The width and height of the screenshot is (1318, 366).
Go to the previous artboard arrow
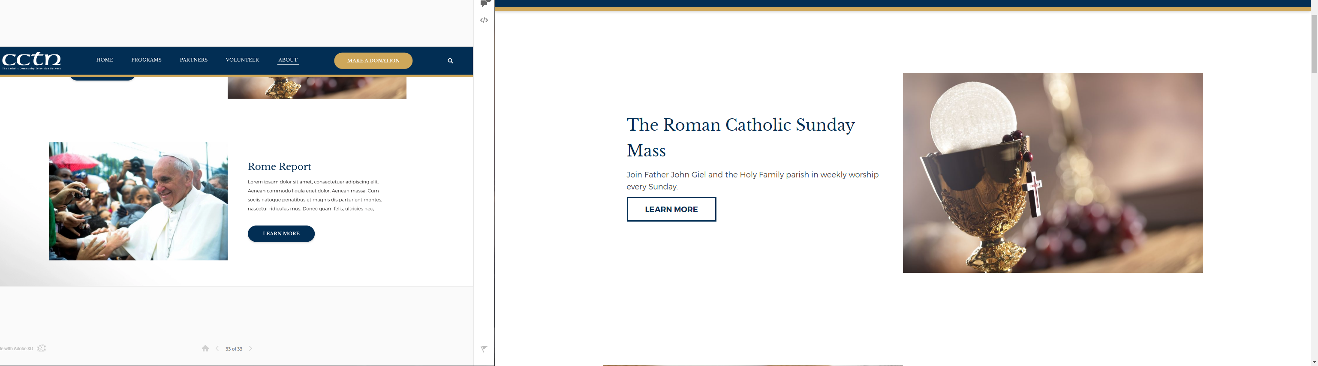point(217,348)
